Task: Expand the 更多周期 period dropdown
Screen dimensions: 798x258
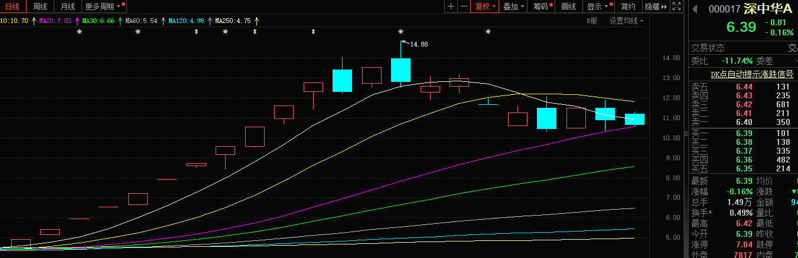Action: point(104,6)
